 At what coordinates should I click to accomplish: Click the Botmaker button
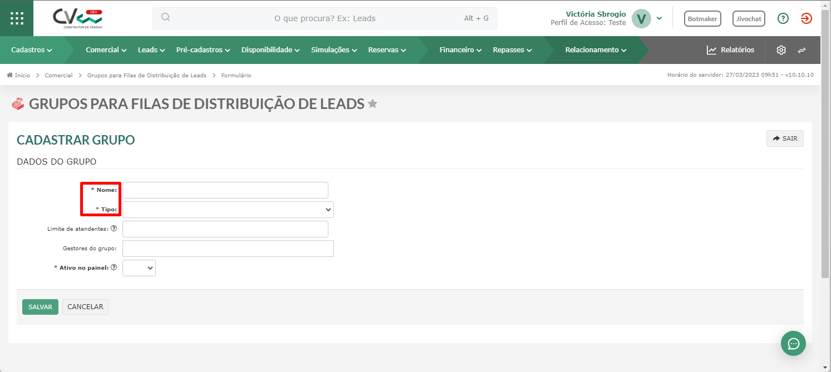click(702, 18)
